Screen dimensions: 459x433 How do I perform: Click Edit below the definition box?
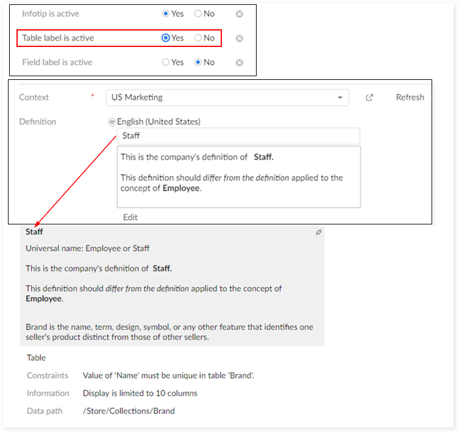coord(130,217)
